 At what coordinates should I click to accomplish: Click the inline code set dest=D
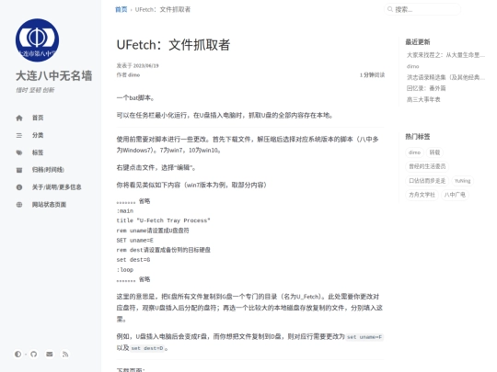pyautogui.click(x=147, y=348)
